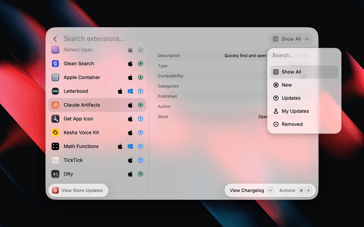Click the Published detail row
Image resolution: width=364 pixels, height=227 pixels.
pos(211,96)
